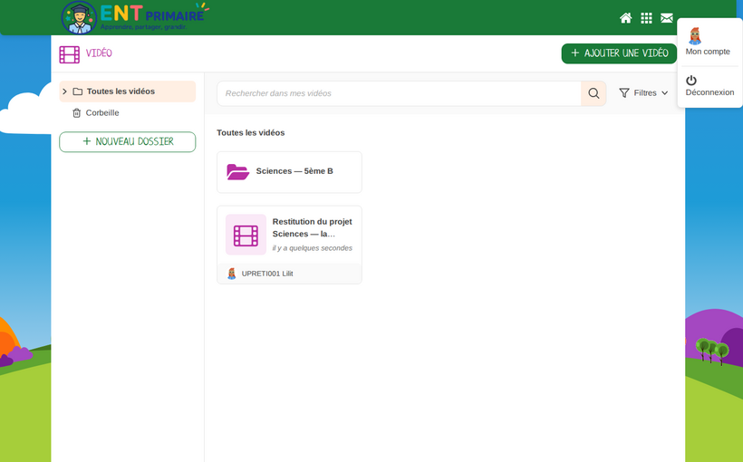Click the Vidéo film strip icon
The image size is (743, 462).
[69, 54]
